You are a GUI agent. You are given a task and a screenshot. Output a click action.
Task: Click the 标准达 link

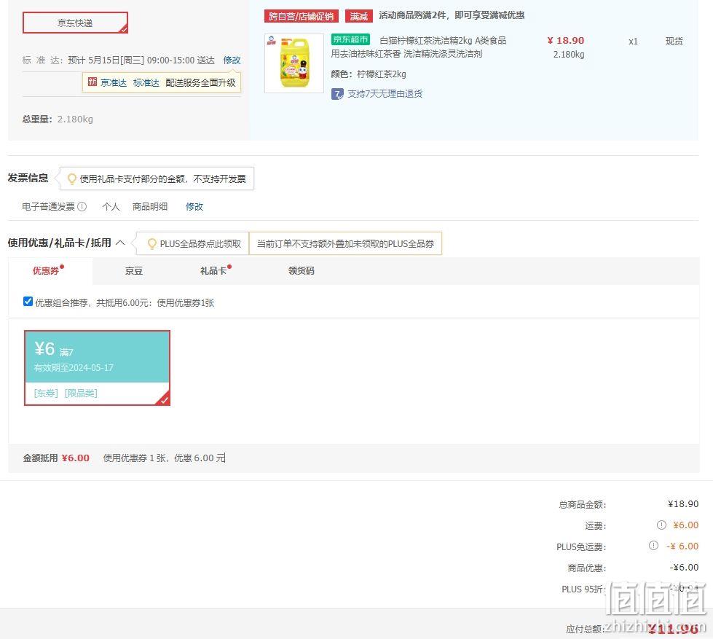point(146,82)
